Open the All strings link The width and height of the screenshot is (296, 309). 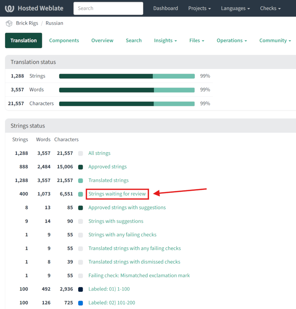pos(99,153)
